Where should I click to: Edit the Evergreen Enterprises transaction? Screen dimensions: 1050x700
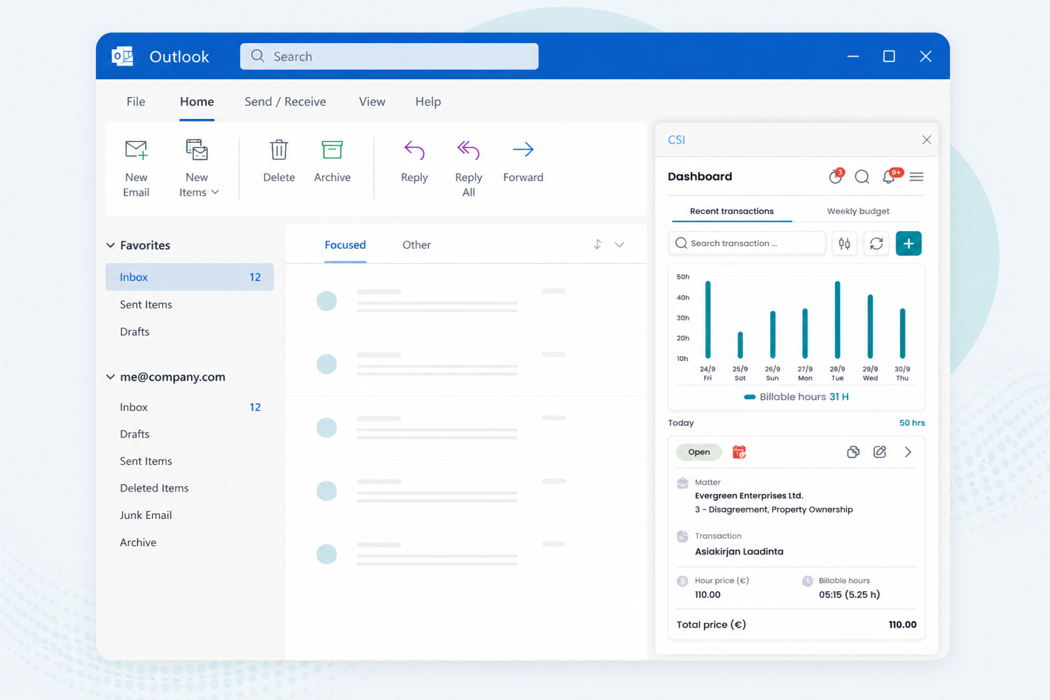(880, 452)
